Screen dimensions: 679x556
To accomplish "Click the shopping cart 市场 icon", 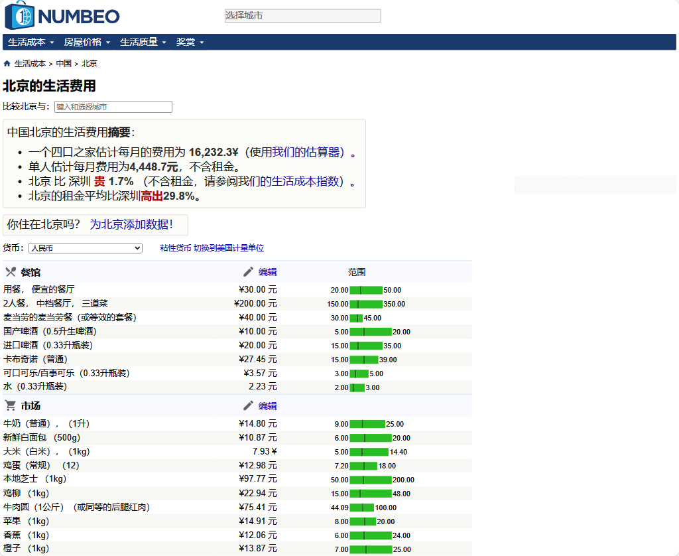I will point(11,406).
